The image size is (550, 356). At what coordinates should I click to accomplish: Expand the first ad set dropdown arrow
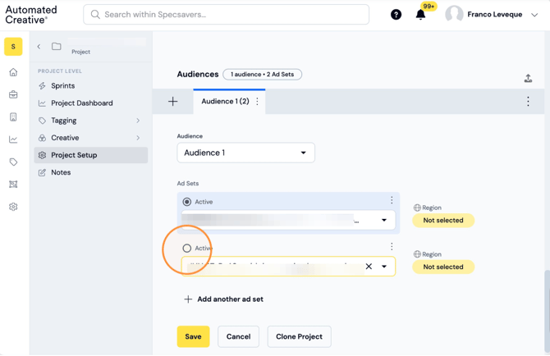(x=384, y=221)
